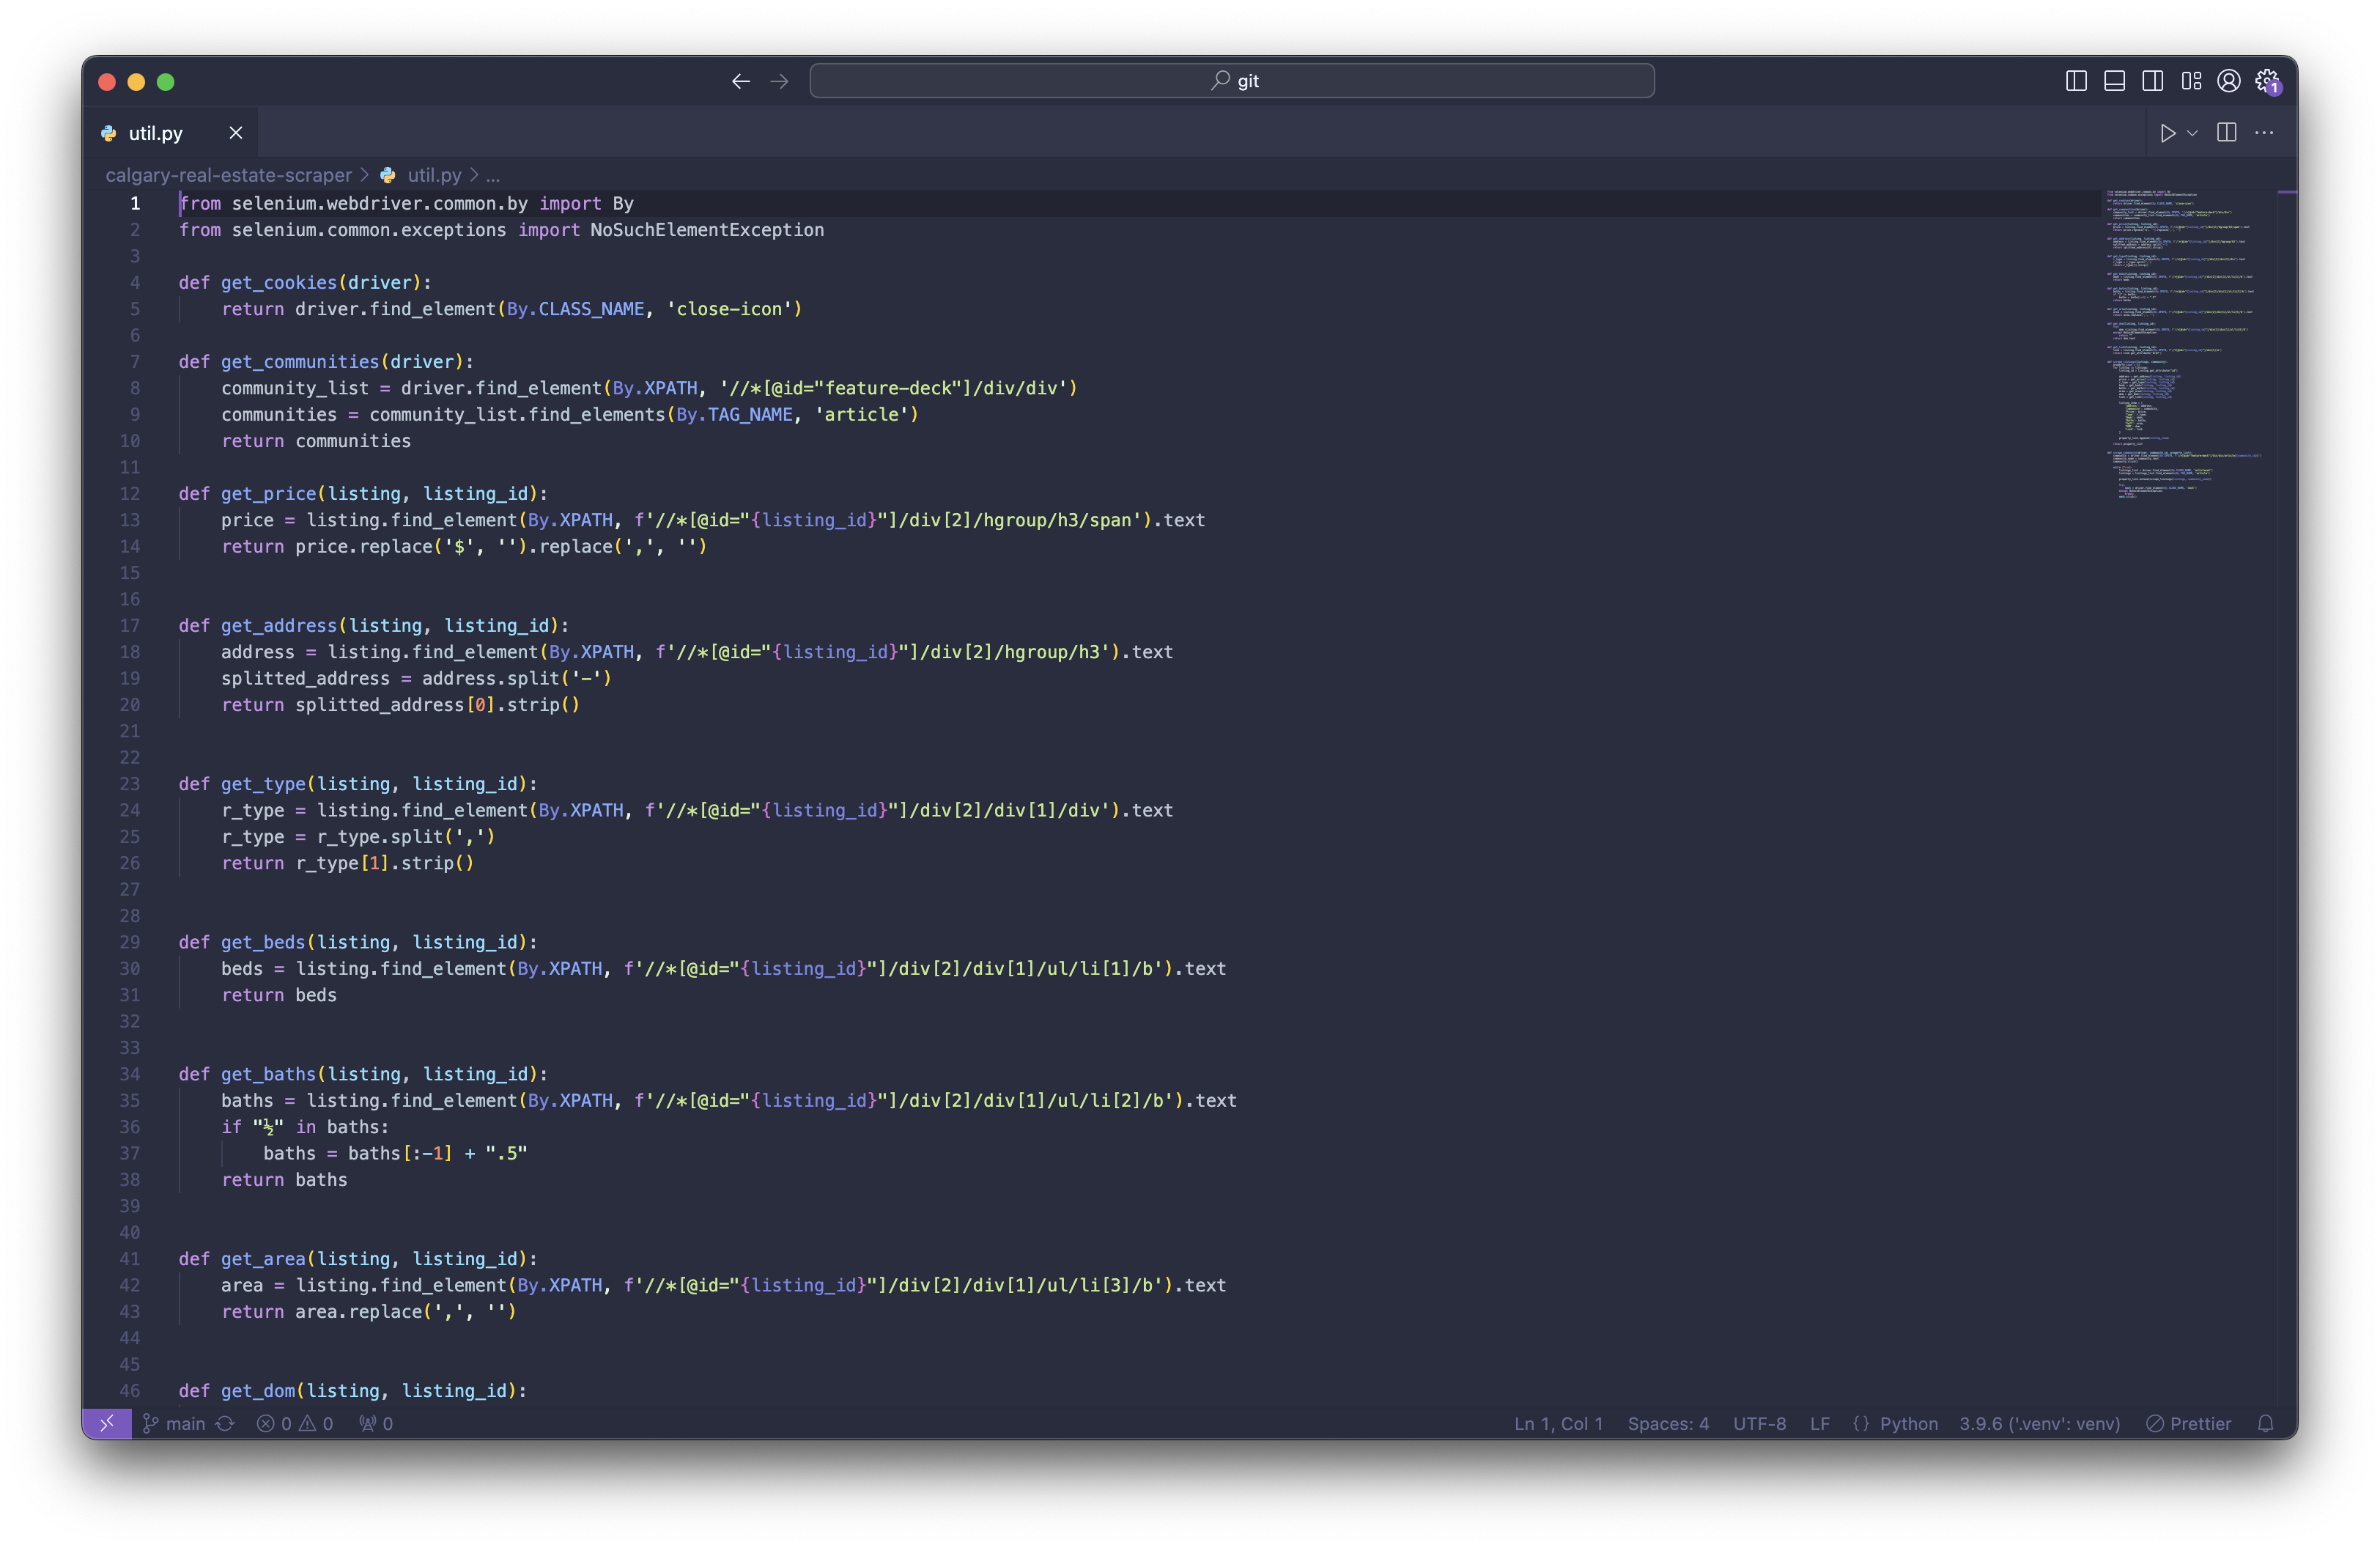The image size is (2380, 1548).
Task: Select the util.py editor tab
Action: click(x=156, y=133)
